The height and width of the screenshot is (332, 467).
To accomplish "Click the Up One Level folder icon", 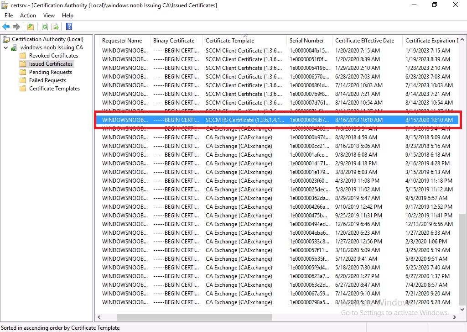I will click(31, 26).
